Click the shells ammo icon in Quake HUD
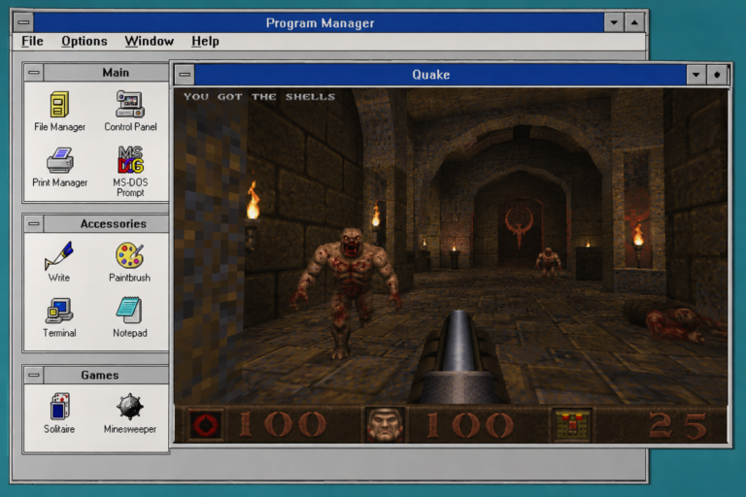746x497 pixels. click(x=572, y=424)
